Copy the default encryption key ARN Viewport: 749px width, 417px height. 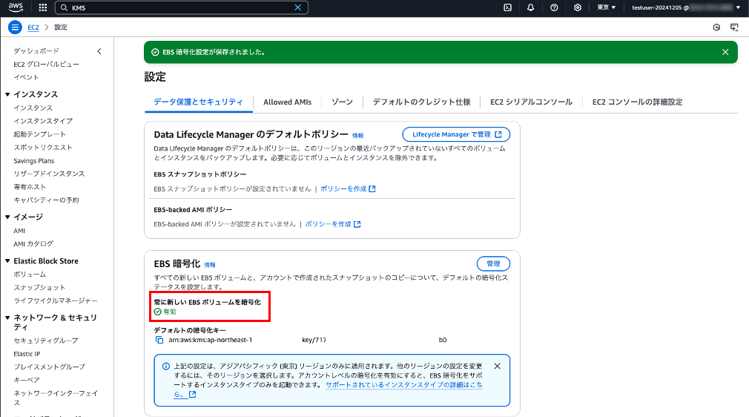[x=159, y=340]
